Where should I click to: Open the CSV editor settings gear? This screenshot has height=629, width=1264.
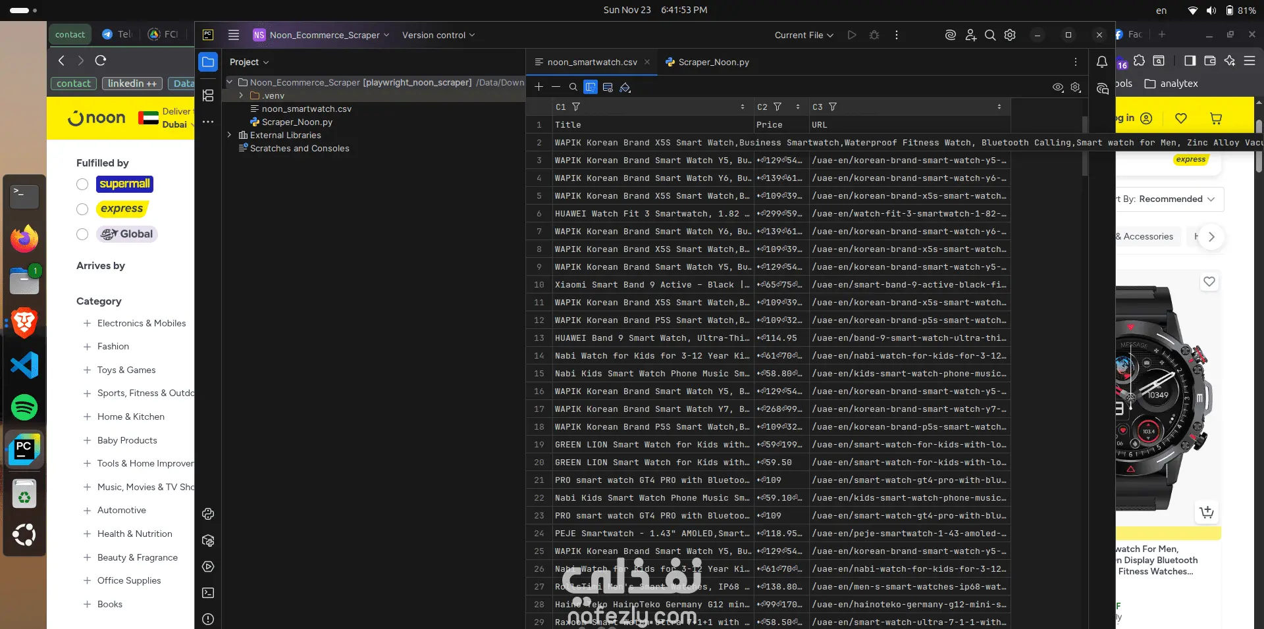point(1076,87)
